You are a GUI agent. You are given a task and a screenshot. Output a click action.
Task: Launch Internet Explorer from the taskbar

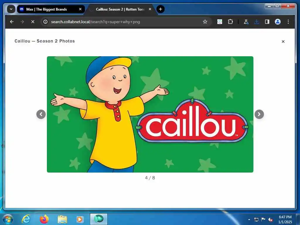coord(26,219)
